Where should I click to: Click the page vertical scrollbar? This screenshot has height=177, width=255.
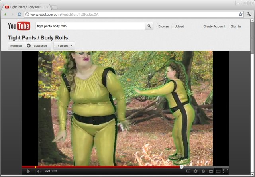click(x=252, y=37)
